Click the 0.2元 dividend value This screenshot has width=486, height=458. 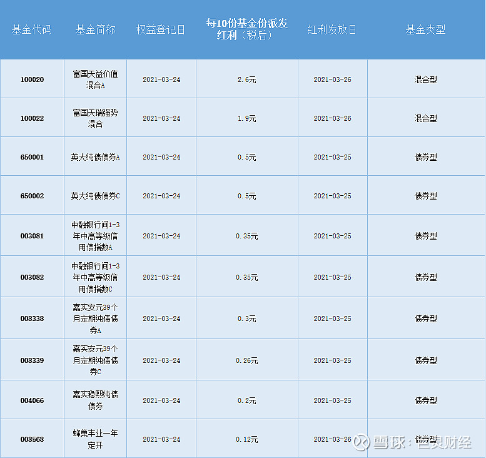(246, 400)
